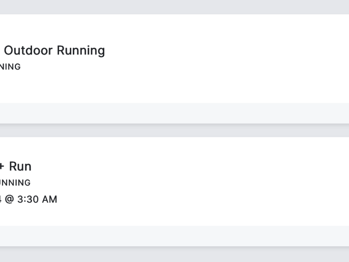The height and width of the screenshot is (262, 349).
Task: Click the "3:30 AM" workout timestamp
Action: point(36,199)
